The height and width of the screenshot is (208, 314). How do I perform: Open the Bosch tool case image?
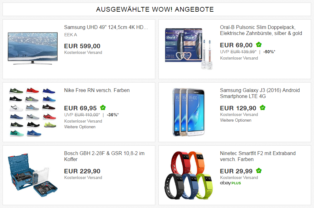[33, 175]
